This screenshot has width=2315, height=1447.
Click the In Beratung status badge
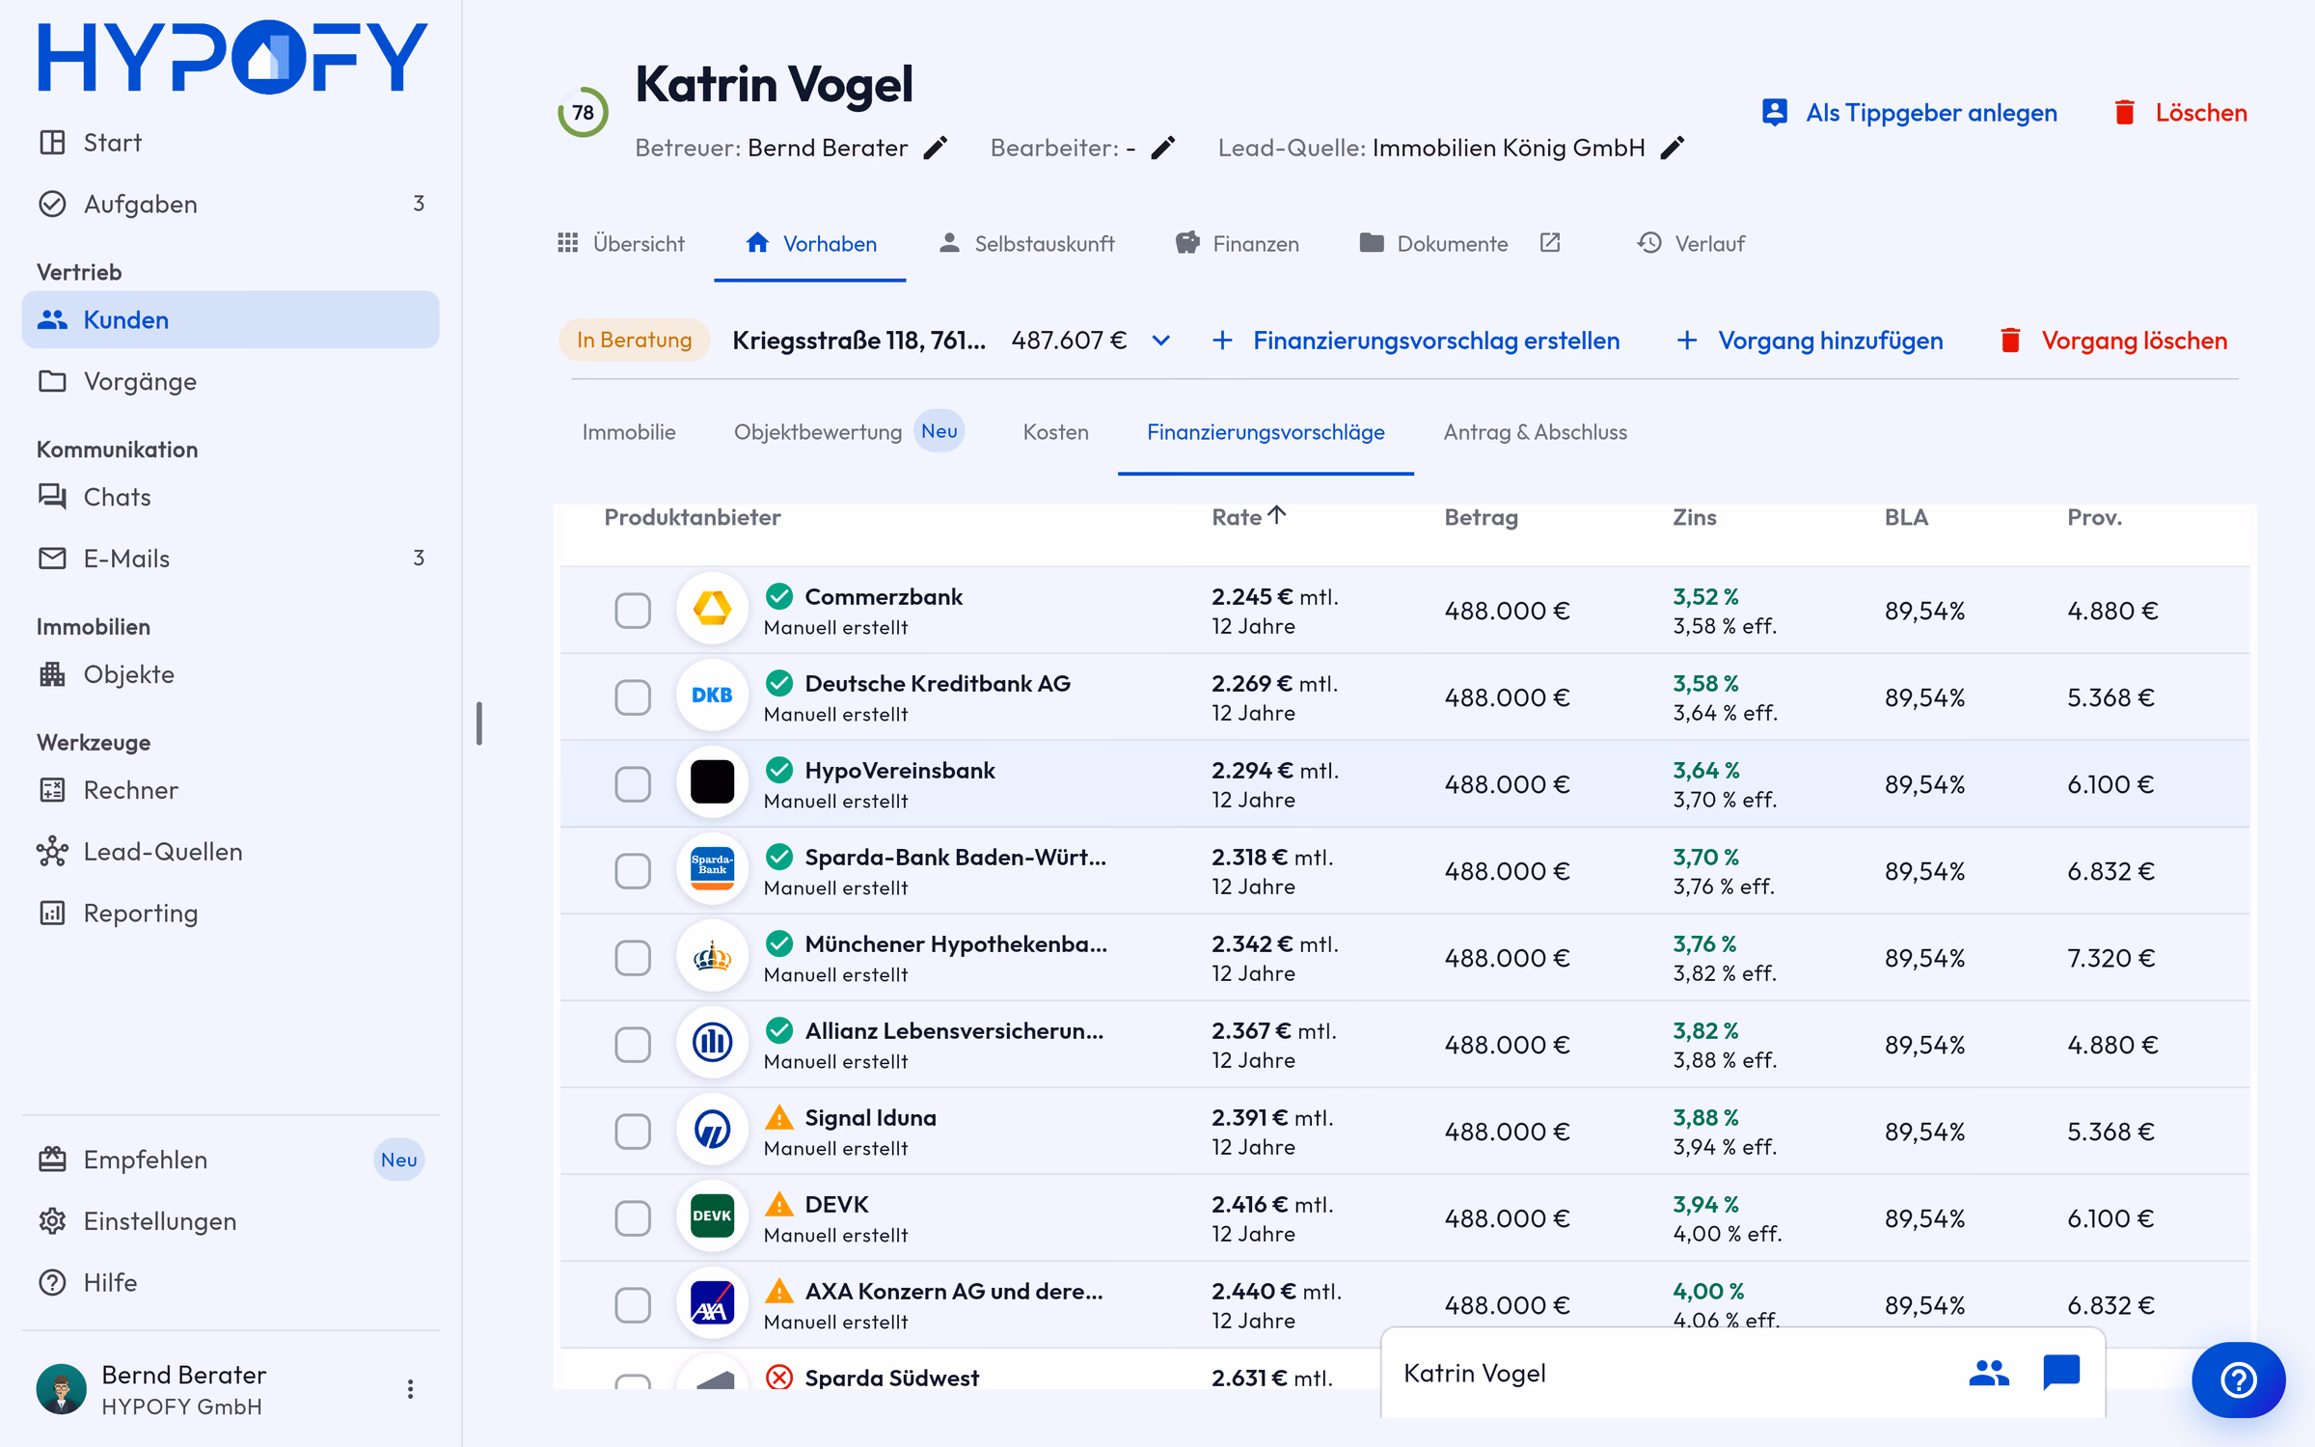click(635, 340)
